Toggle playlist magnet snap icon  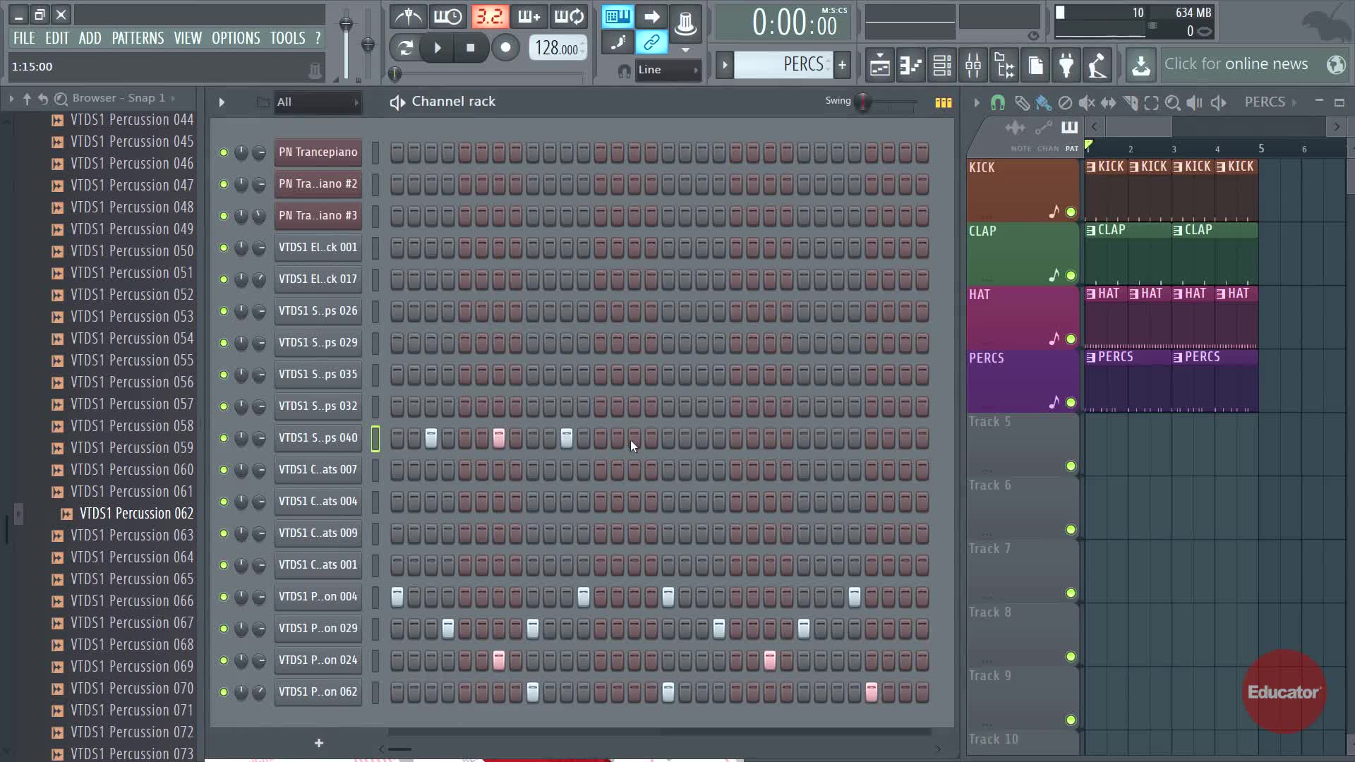tap(998, 103)
